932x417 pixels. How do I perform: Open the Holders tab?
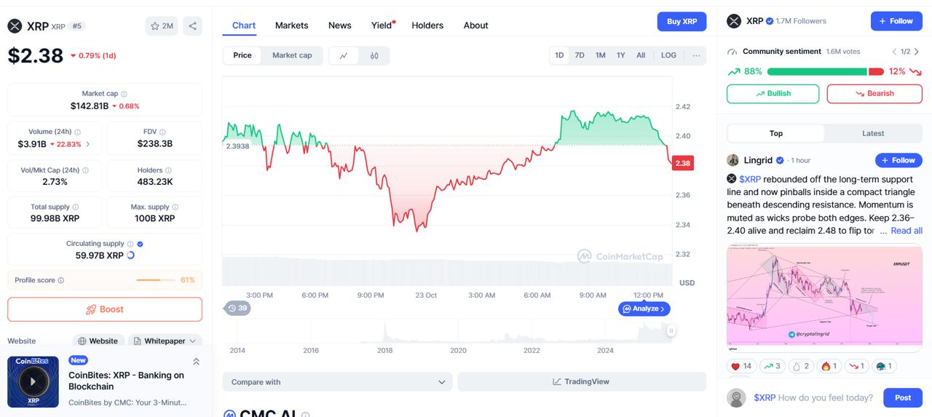(x=427, y=25)
